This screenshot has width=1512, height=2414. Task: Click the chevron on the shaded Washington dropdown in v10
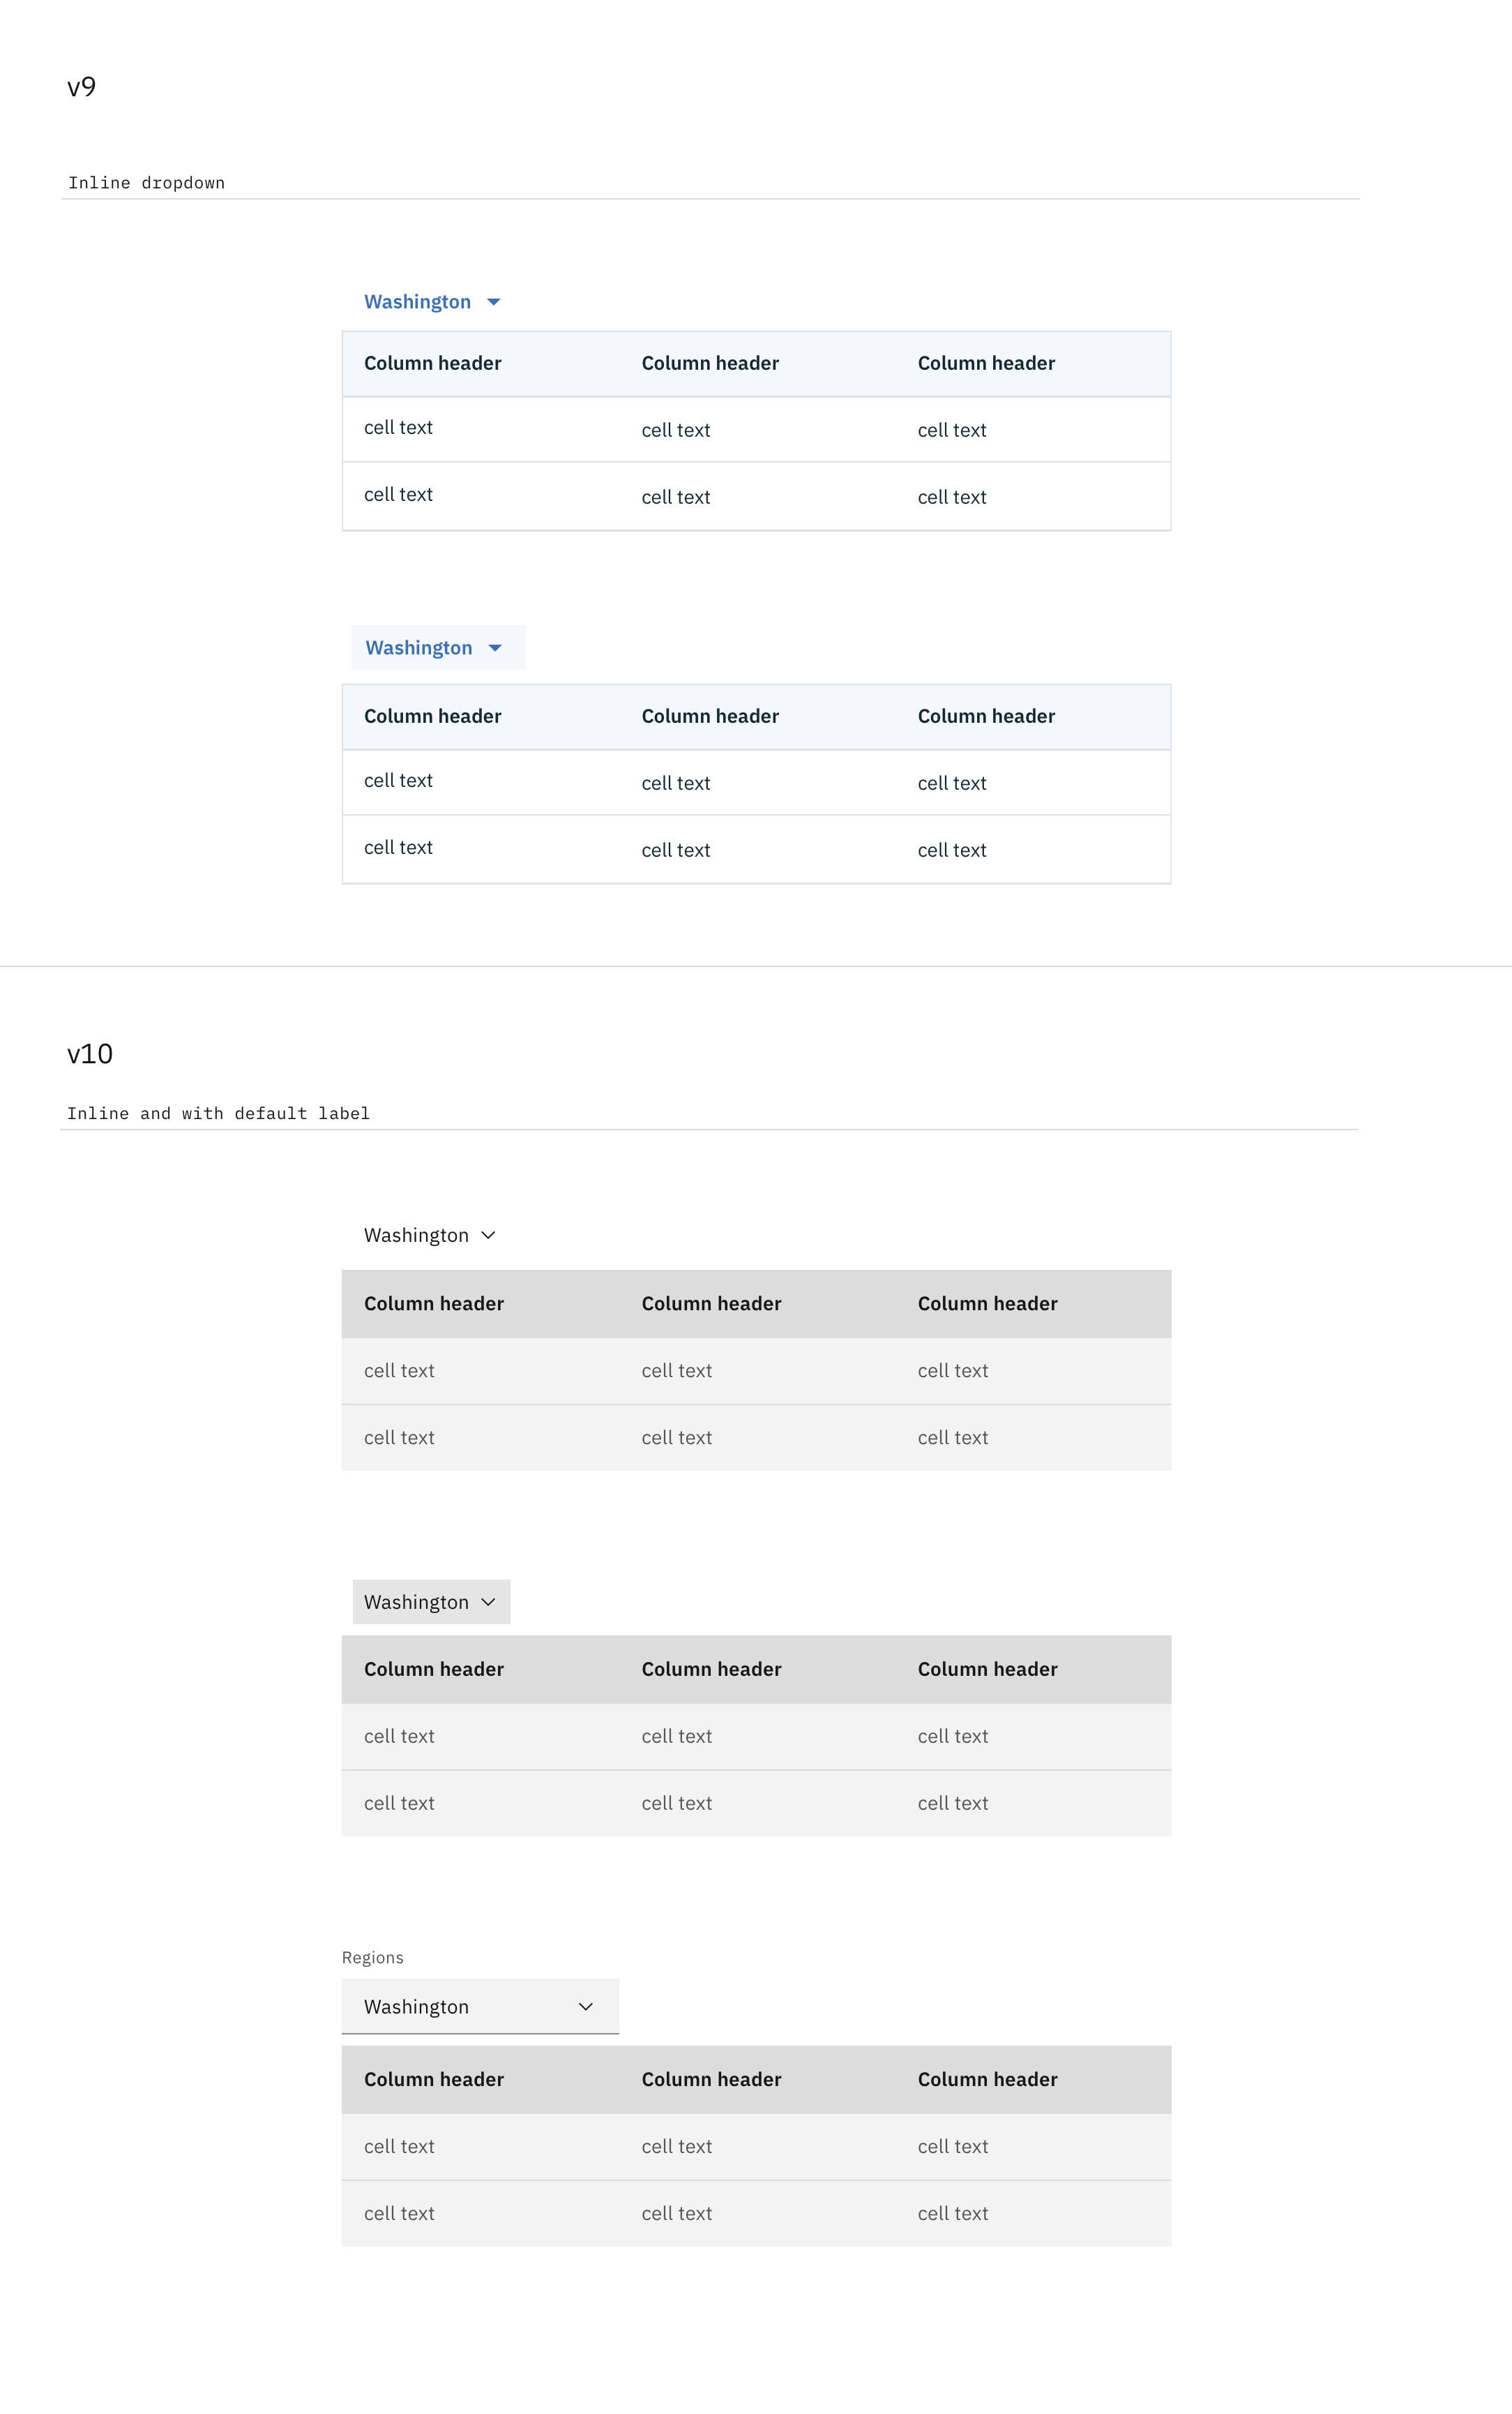489,1602
